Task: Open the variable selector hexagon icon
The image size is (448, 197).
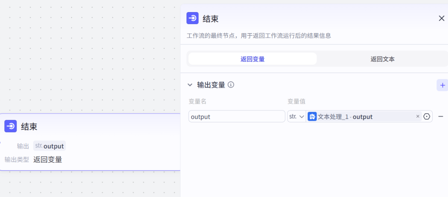Action: pos(426,117)
